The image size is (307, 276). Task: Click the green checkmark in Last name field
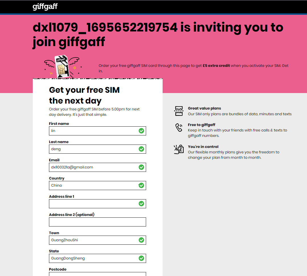[141, 149]
